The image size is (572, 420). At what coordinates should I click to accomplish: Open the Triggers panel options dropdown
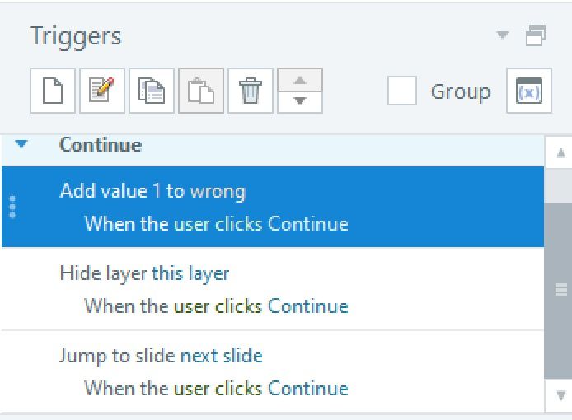pyautogui.click(x=503, y=35)
